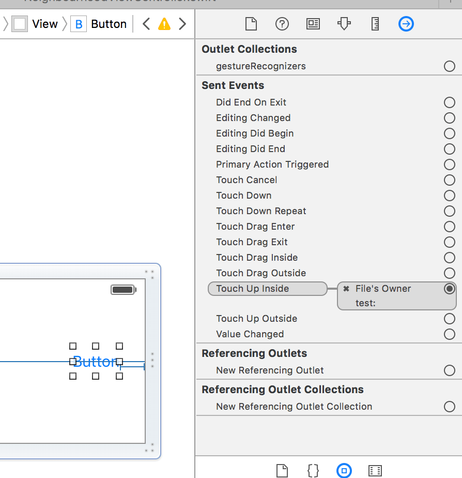
Task: Open the Identity inspector
Action: click(313, 24)
